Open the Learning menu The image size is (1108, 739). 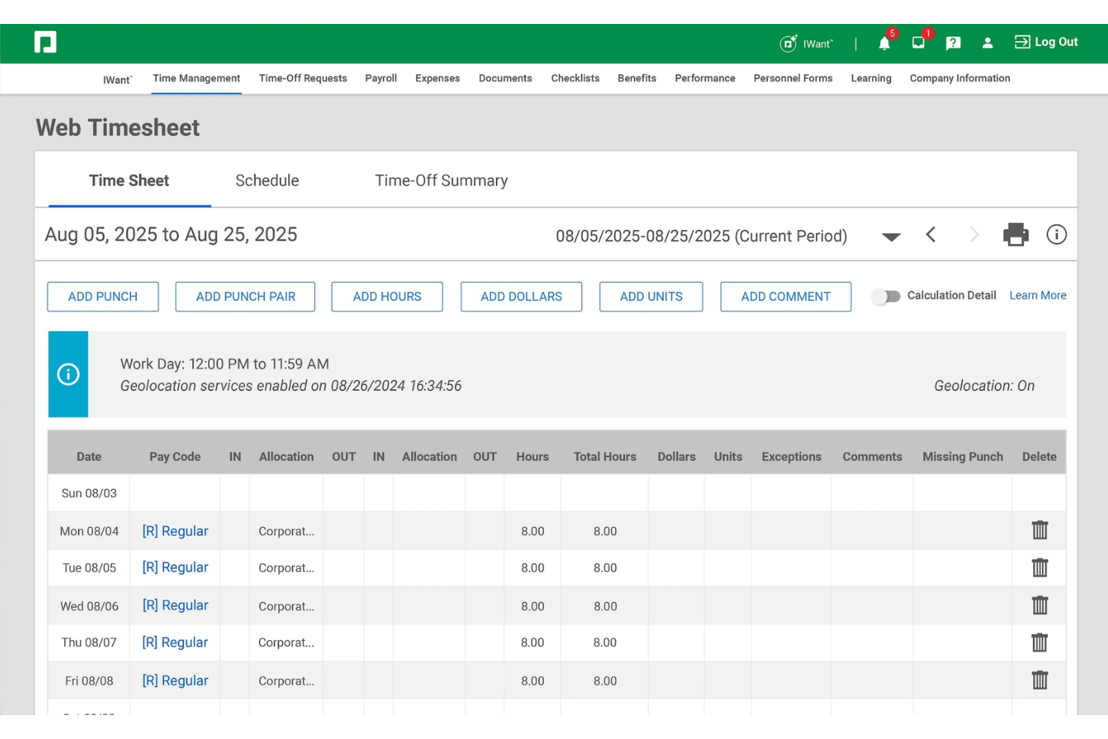click(871, 78)
